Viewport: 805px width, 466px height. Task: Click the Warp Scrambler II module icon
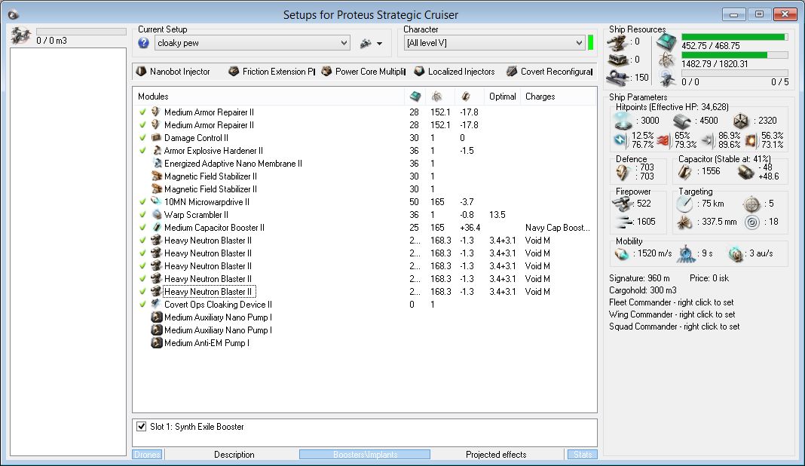tap(157, 215)
